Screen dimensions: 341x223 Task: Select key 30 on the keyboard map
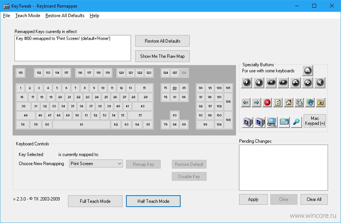coord(23,106)
